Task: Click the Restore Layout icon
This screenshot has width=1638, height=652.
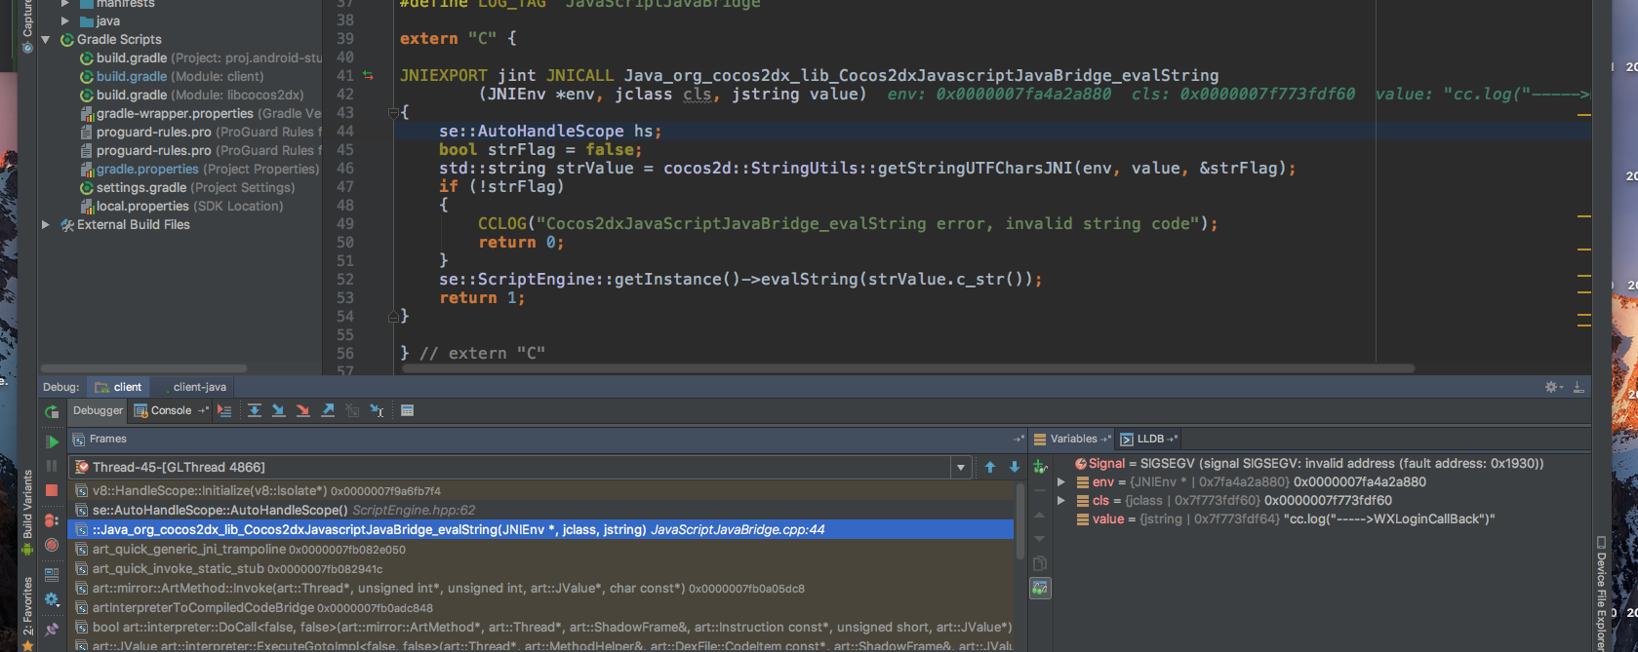Action: click(x=52, y=575)
